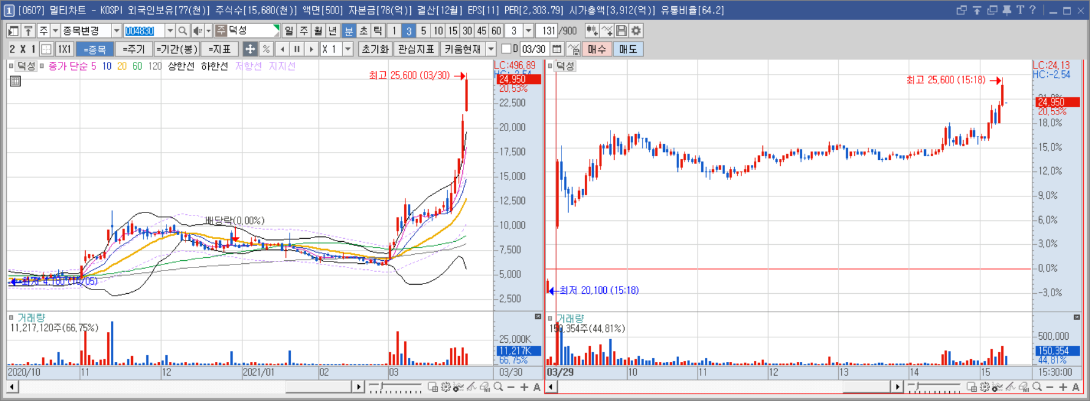Open the data table icon in left chart
The width and height of the screenshot is (1090, 401).
15,81
